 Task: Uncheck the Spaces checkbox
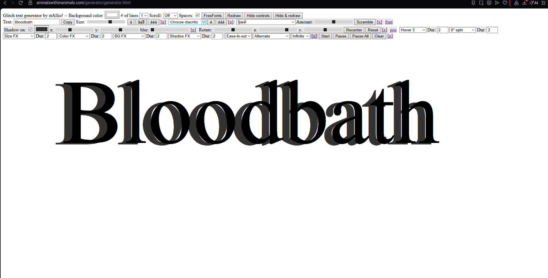click(x=197, y=15)
